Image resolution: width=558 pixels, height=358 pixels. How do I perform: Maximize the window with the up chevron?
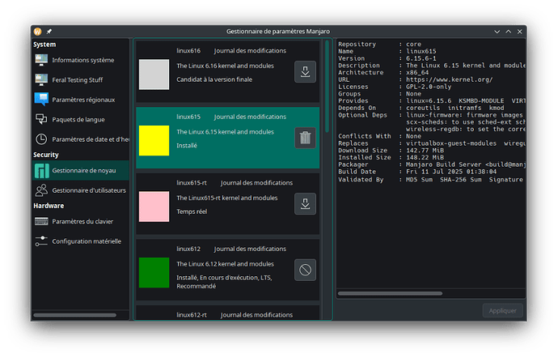tap(509, 32)
